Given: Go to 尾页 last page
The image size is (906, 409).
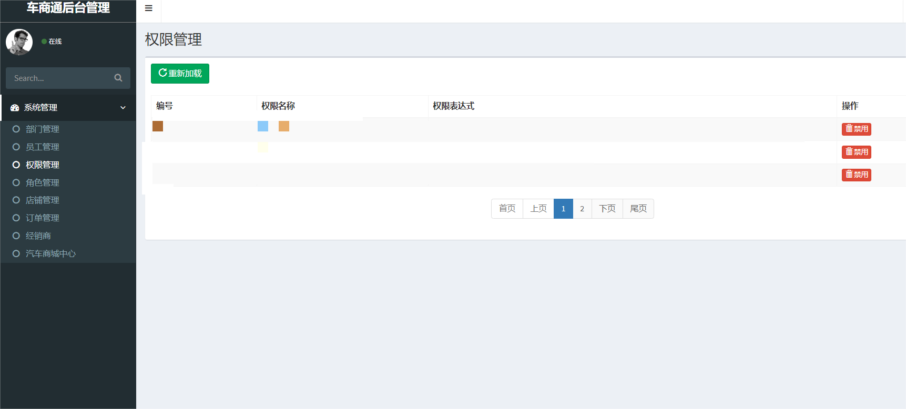Looking at the screenshot, I should tap(638, 209).
